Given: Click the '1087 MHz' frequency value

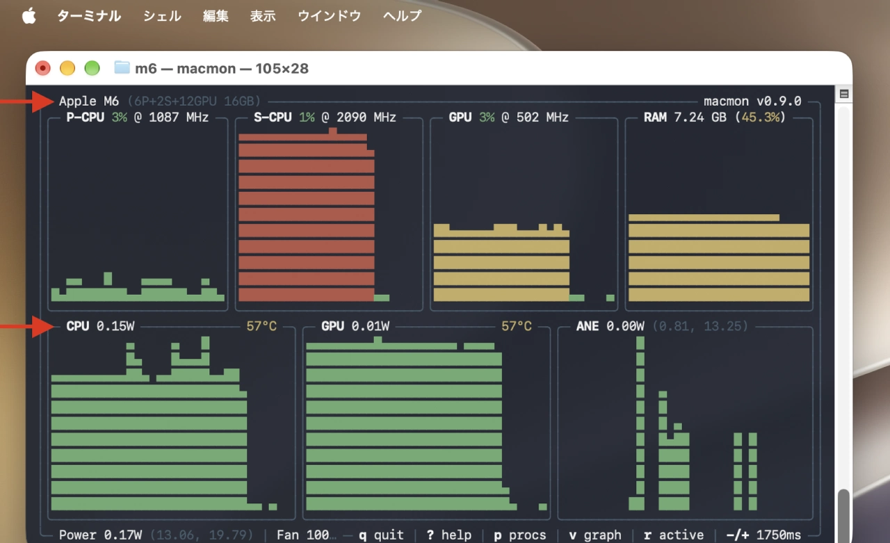Looking at the screenshot, I should coord(179,117).
